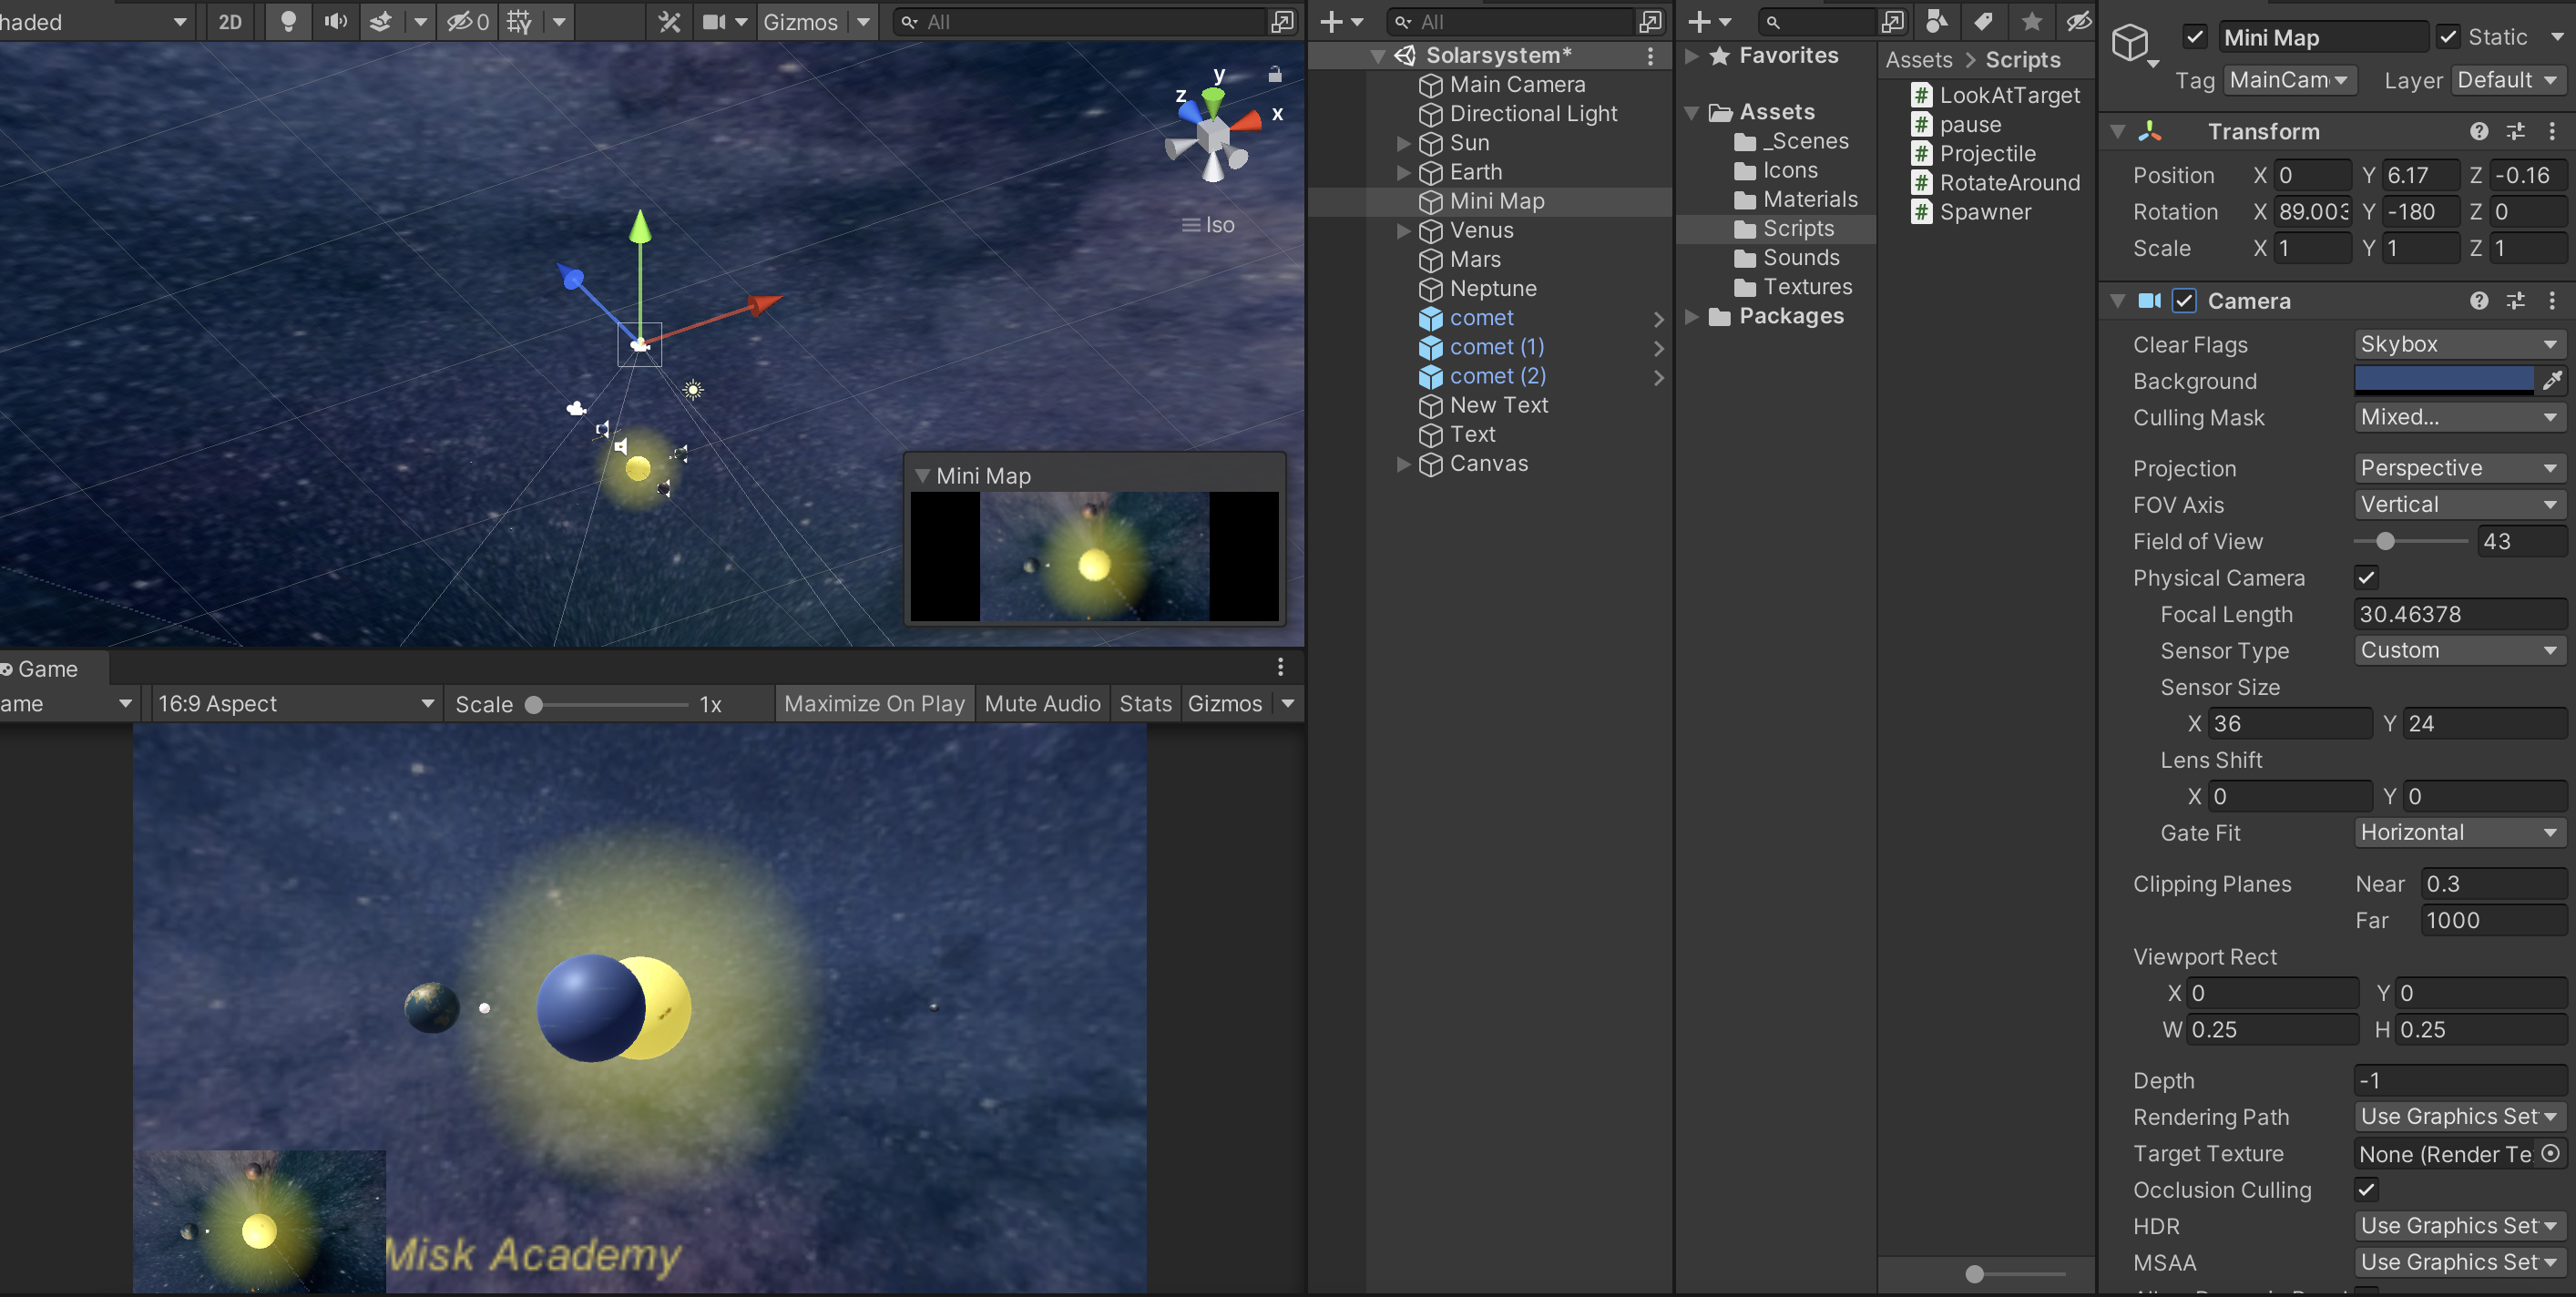
Task: Click Hierarchy create plus button
Action: [1331, 22]
